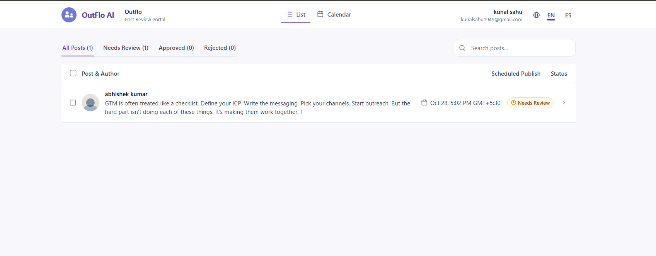Open the Approved (0) tab

click(176, 48)
